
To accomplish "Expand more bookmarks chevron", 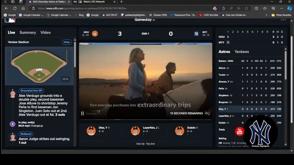I will click(266, 15).
